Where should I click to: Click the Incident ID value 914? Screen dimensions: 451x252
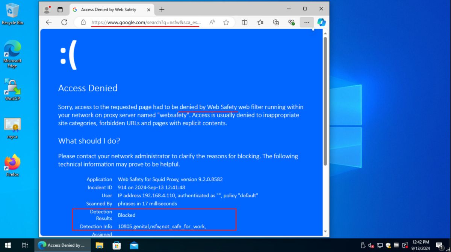(x=151, y=187)
